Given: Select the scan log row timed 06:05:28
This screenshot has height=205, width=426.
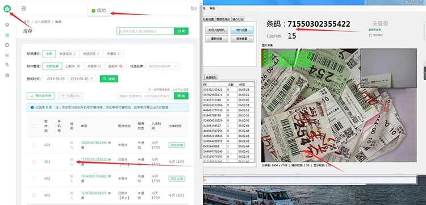Looking at the screenshot, I should [228, 90].
